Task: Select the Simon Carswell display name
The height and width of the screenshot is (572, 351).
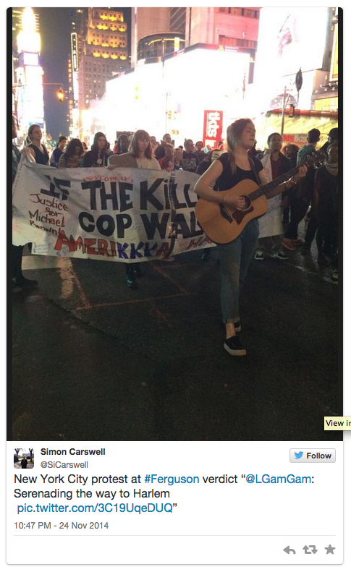Action: (72, 452)
